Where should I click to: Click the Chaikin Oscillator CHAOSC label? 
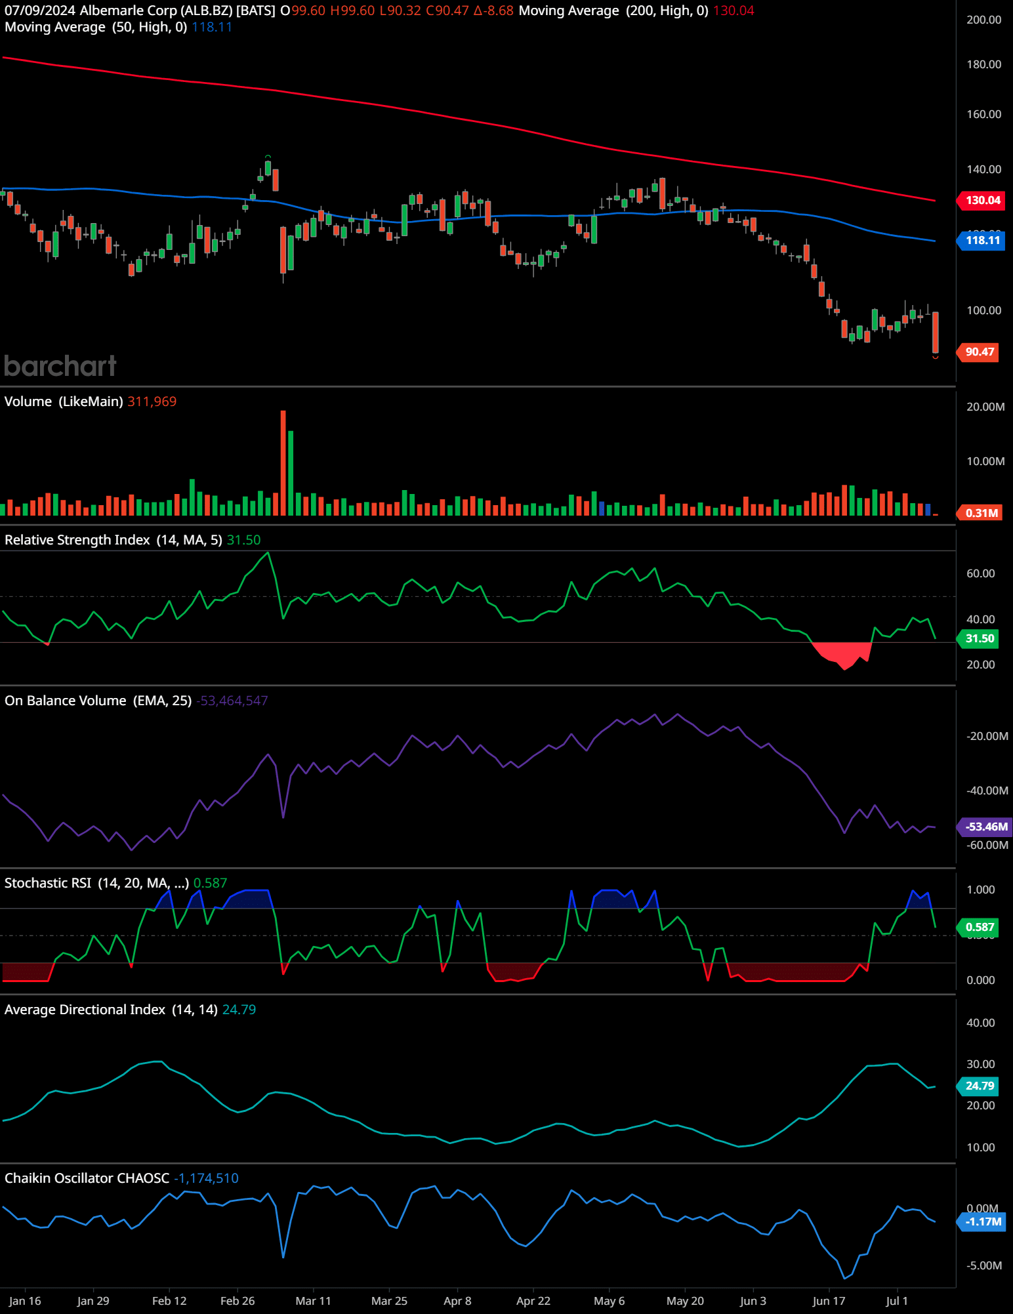click(87, 1178)
